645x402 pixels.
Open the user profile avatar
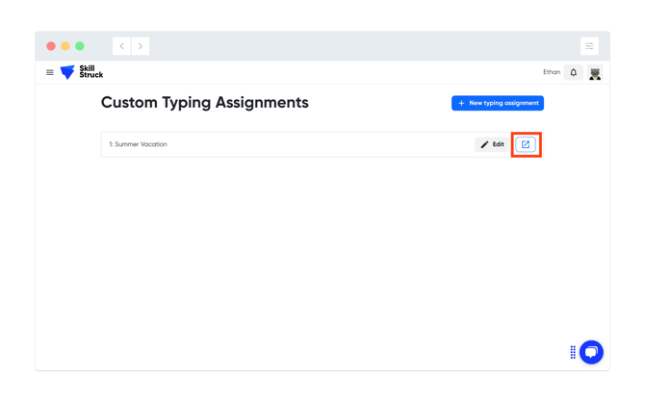point(595,73)
